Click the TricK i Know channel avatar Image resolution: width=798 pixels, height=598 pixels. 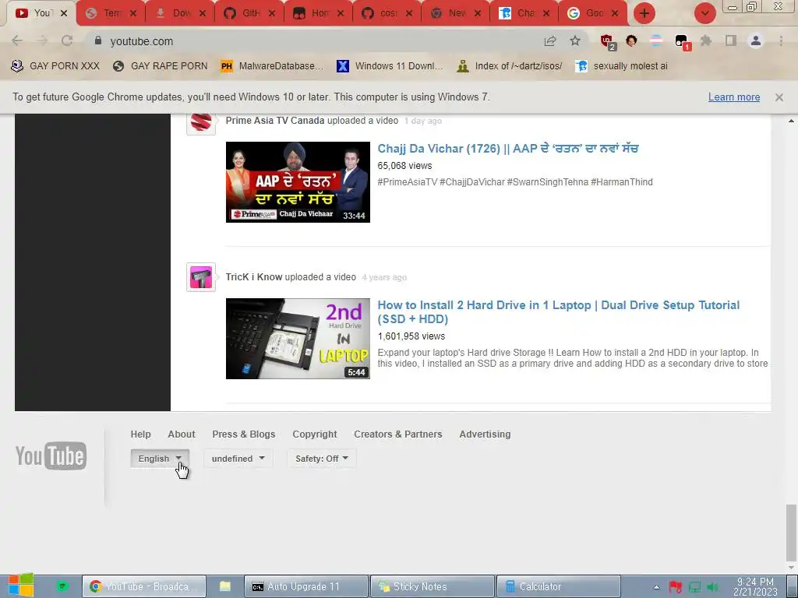click(x=201, y=277)
